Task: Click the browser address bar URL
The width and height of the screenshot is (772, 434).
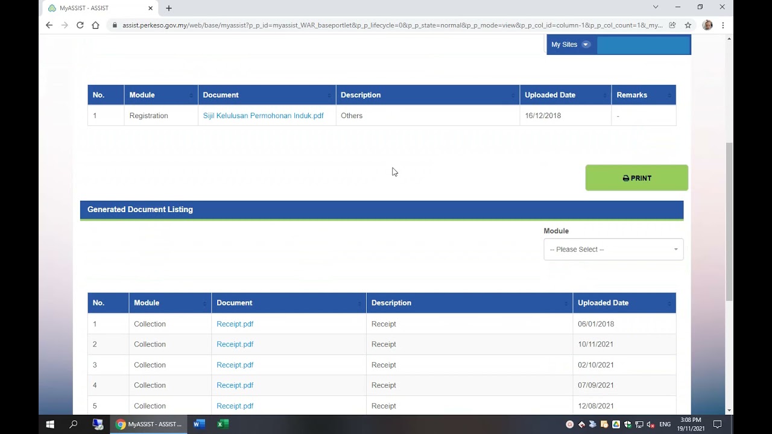Action: [392, 25]
